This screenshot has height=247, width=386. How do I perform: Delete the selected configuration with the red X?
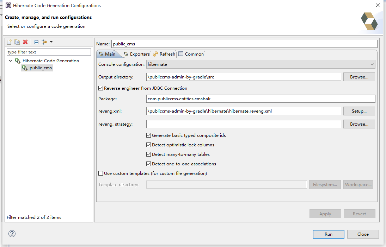point(25,42)
